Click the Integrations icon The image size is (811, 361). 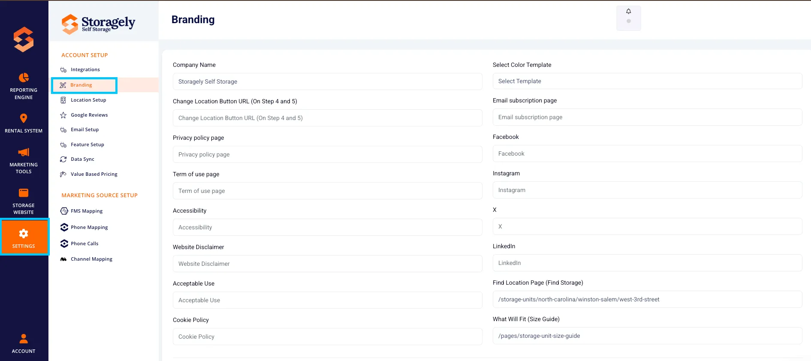pos(63,70)
